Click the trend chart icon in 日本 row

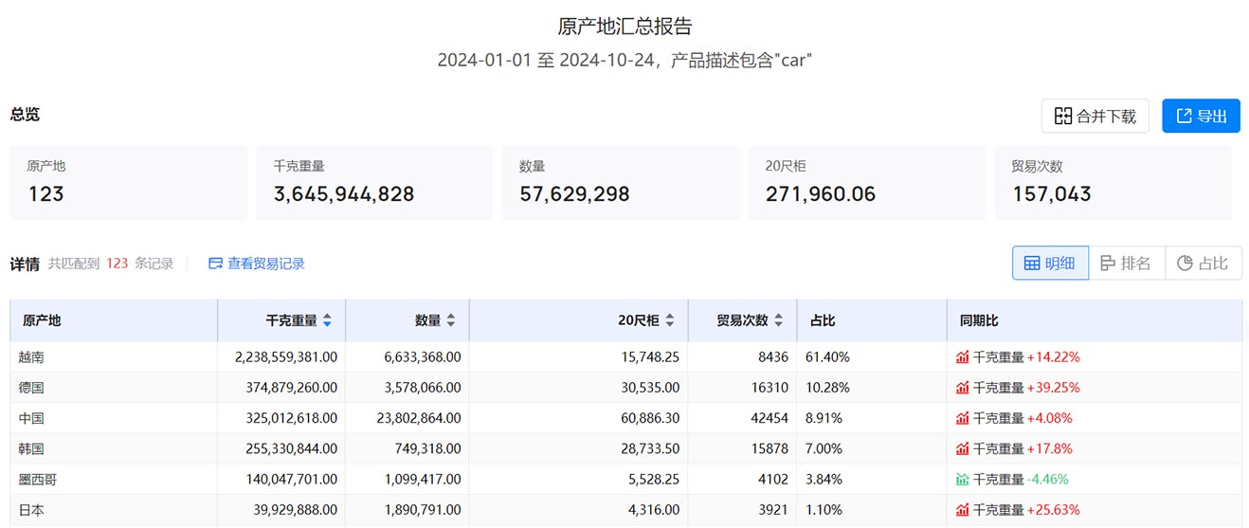coord(963,509)
